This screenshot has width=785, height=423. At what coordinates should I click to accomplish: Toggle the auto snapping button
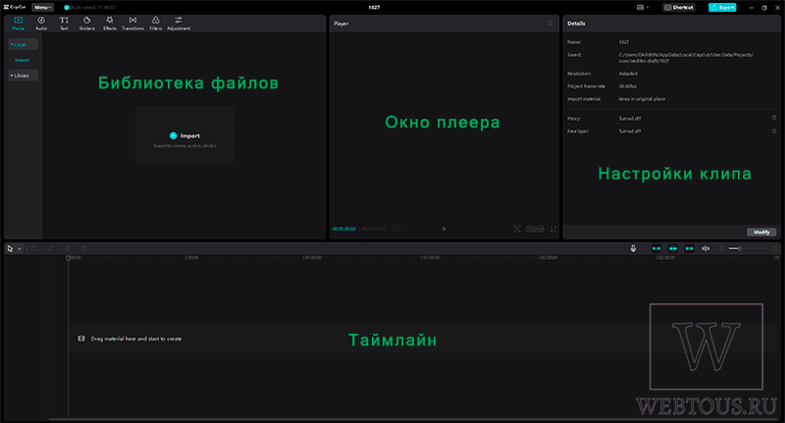tap(673, 248)
